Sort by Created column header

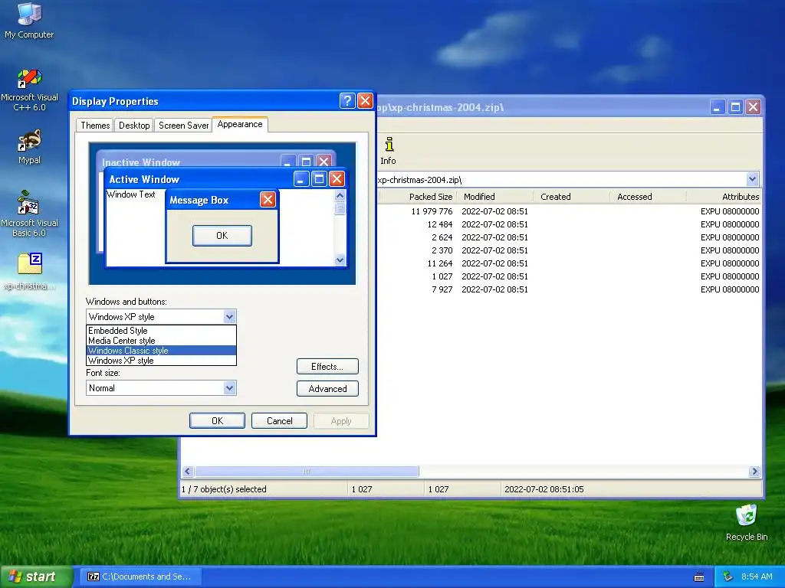pyautogui.click(x=572, y=197)
